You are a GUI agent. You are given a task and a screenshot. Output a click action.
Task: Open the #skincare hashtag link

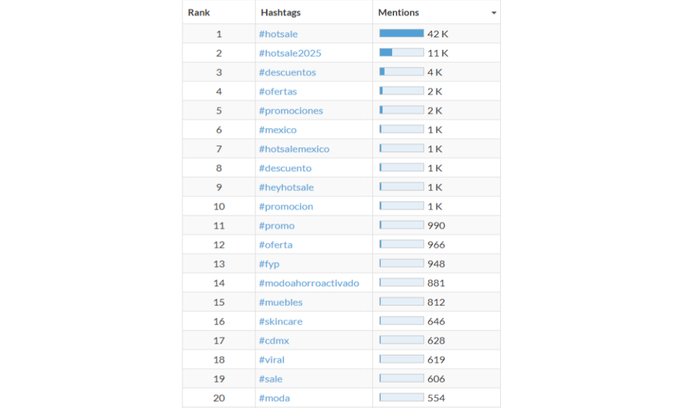click(x=281, y=322)
